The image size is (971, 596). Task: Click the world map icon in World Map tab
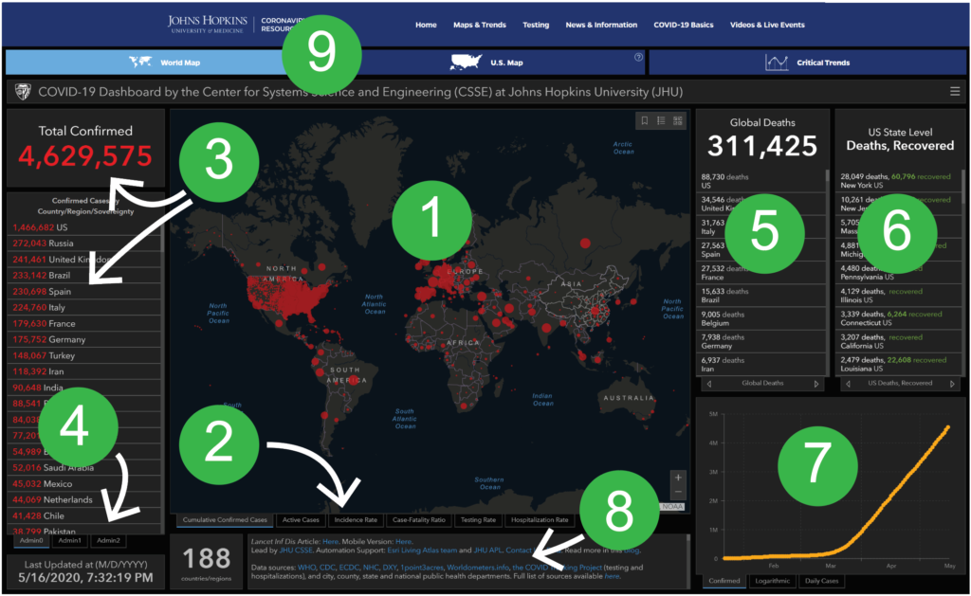140,62
